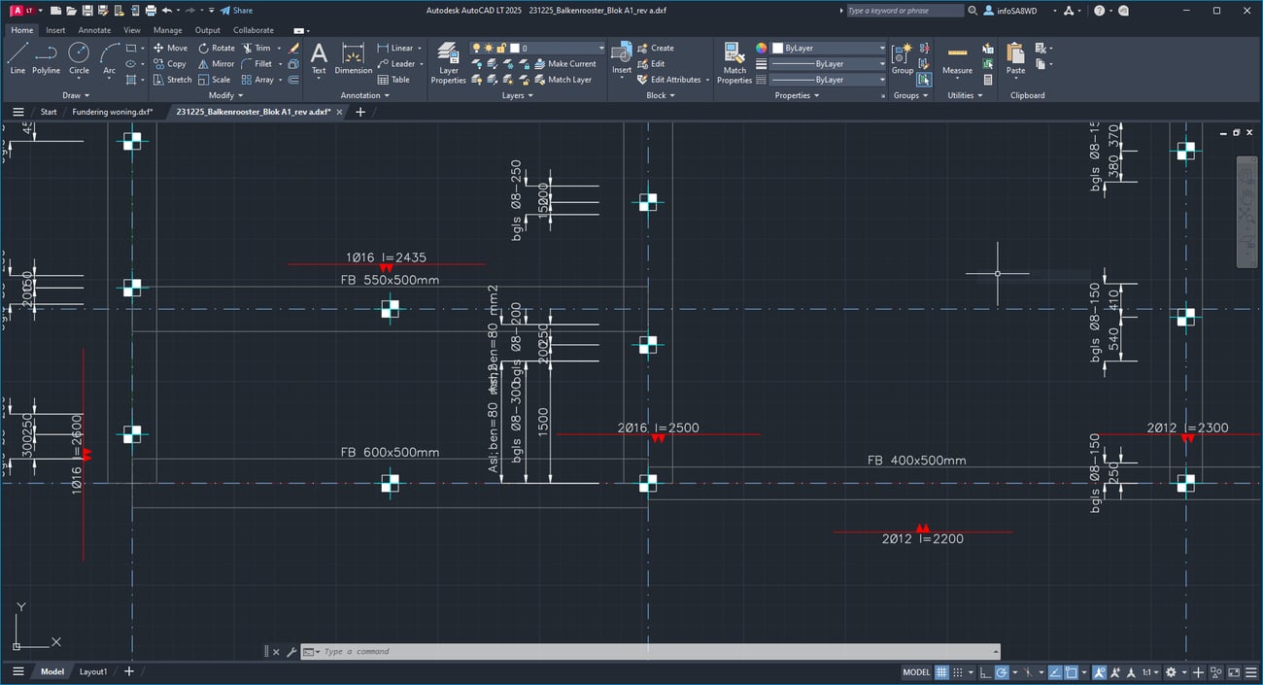Activate the Copy command
This screenshot has width=1263, height=685.
(169, 63)
